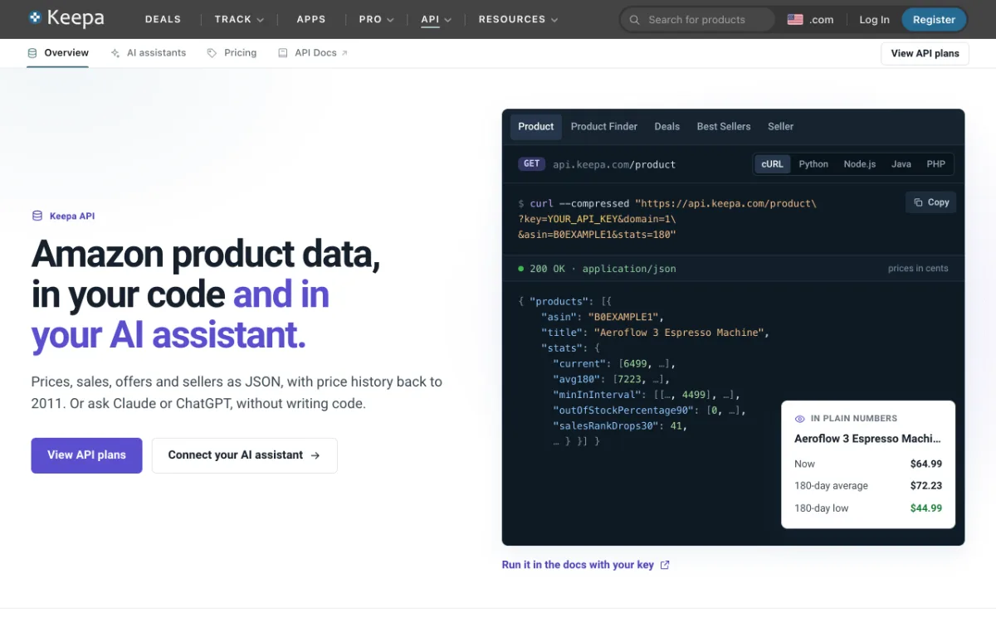Click the "current" JSON value line
The image size is (996, 622).
(614, 364)
